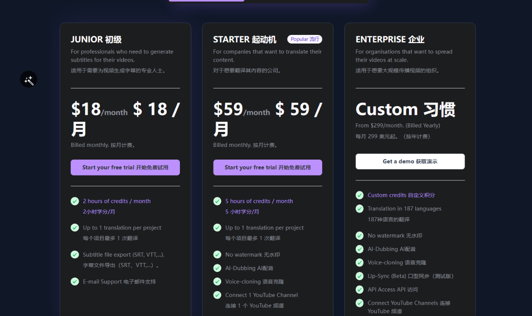Open the 2 hours of credits / month link
Screen dimensions: 532x316
pos(116,201)
